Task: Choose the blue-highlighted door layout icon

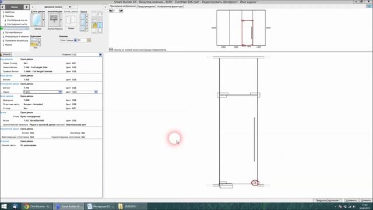Action: (100, 24)
